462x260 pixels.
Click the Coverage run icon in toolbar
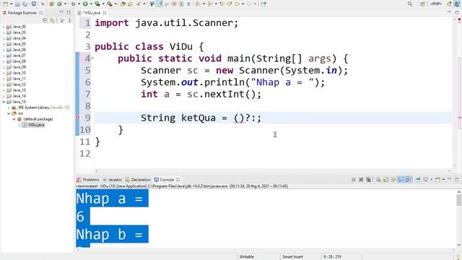click(x=97, y=4)
